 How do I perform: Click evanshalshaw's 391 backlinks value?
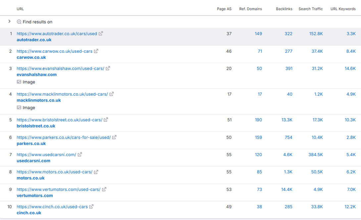[289, 68]
